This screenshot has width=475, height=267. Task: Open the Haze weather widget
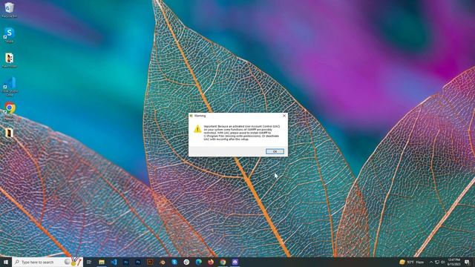pyautogui.click(x=412, y=262)
